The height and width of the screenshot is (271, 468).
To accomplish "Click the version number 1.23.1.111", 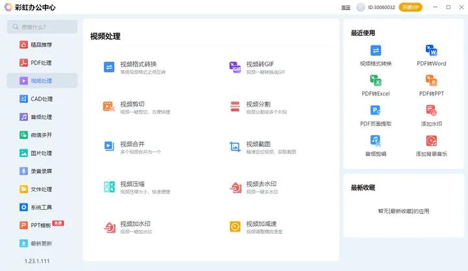I will tap(37, 261).
